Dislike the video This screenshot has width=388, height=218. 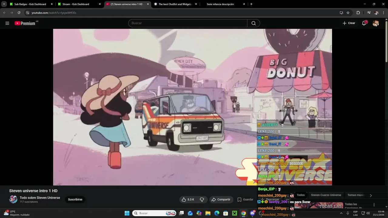click(202, 200)
